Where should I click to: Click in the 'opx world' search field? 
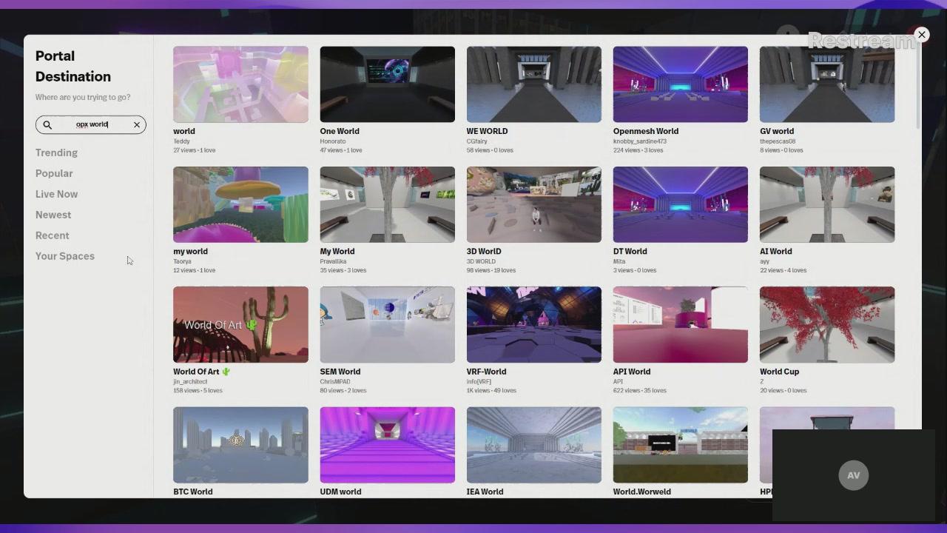(x=92, y=125)
